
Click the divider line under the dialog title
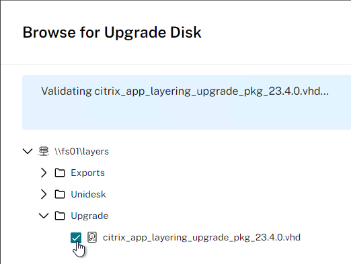coord(176,64)
